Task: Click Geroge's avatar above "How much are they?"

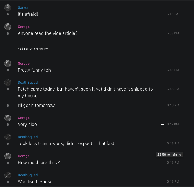Action: click(8, 156)
